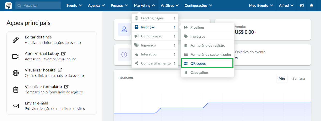Select Ingressos from Inscrição submenu

coord(208,36)
